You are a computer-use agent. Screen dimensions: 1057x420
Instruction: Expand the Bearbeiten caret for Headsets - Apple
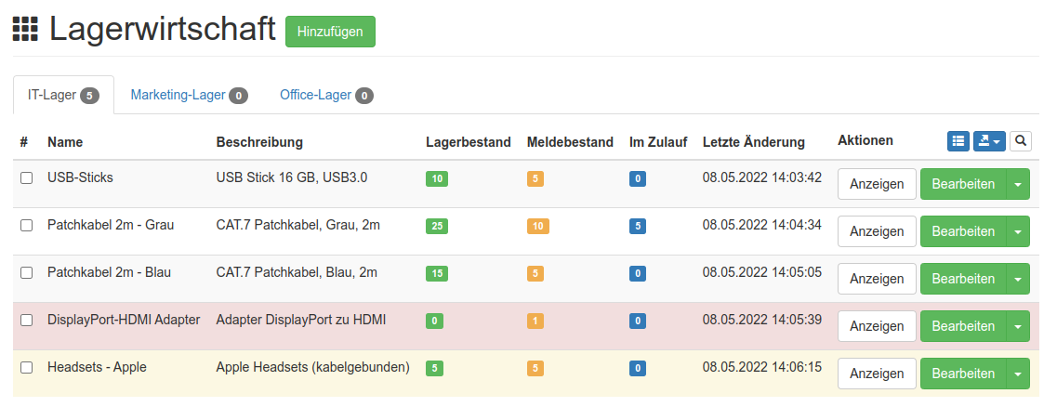1018,374
